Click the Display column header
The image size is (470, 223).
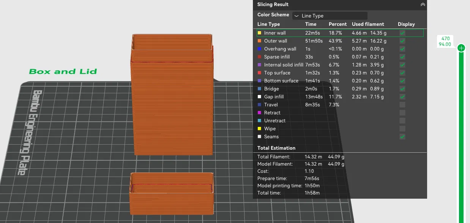(x=406, y=24)
